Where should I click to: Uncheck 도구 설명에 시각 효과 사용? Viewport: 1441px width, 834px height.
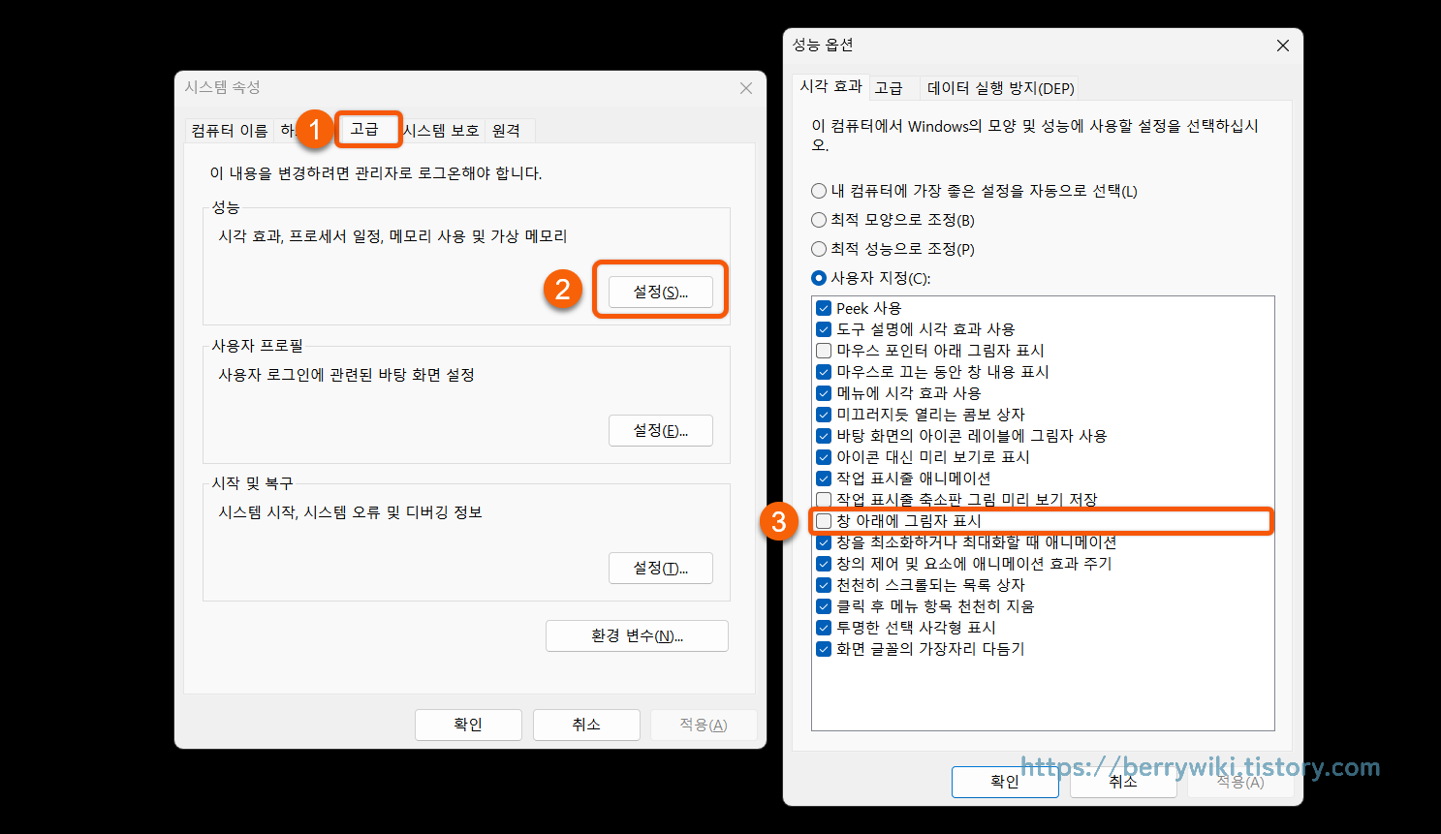tap(824, 329)
